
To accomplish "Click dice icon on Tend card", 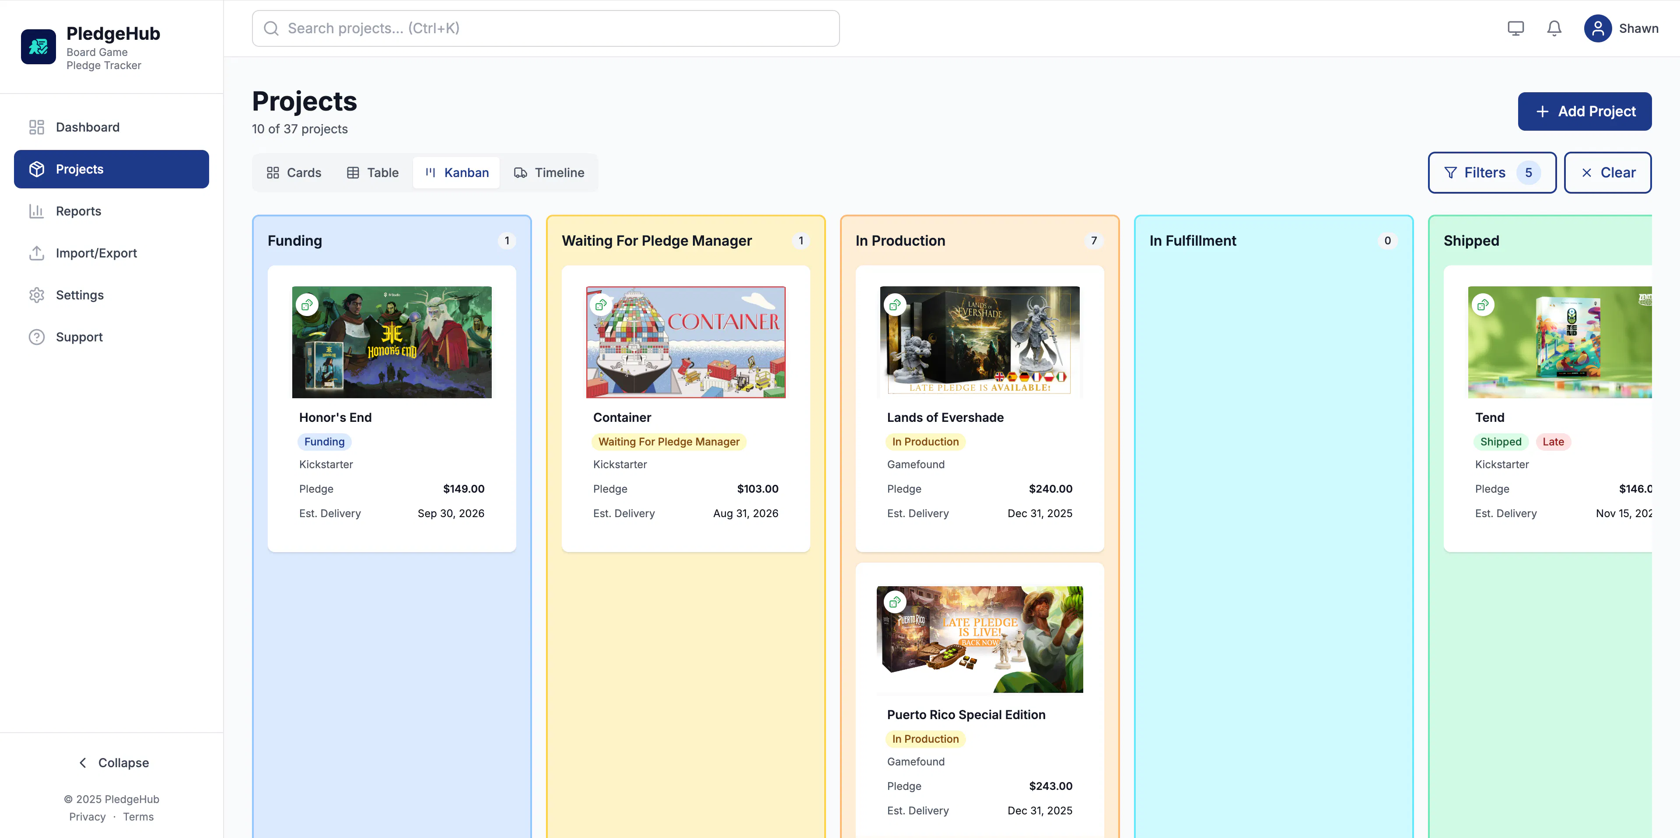I will pos(1483,304).
